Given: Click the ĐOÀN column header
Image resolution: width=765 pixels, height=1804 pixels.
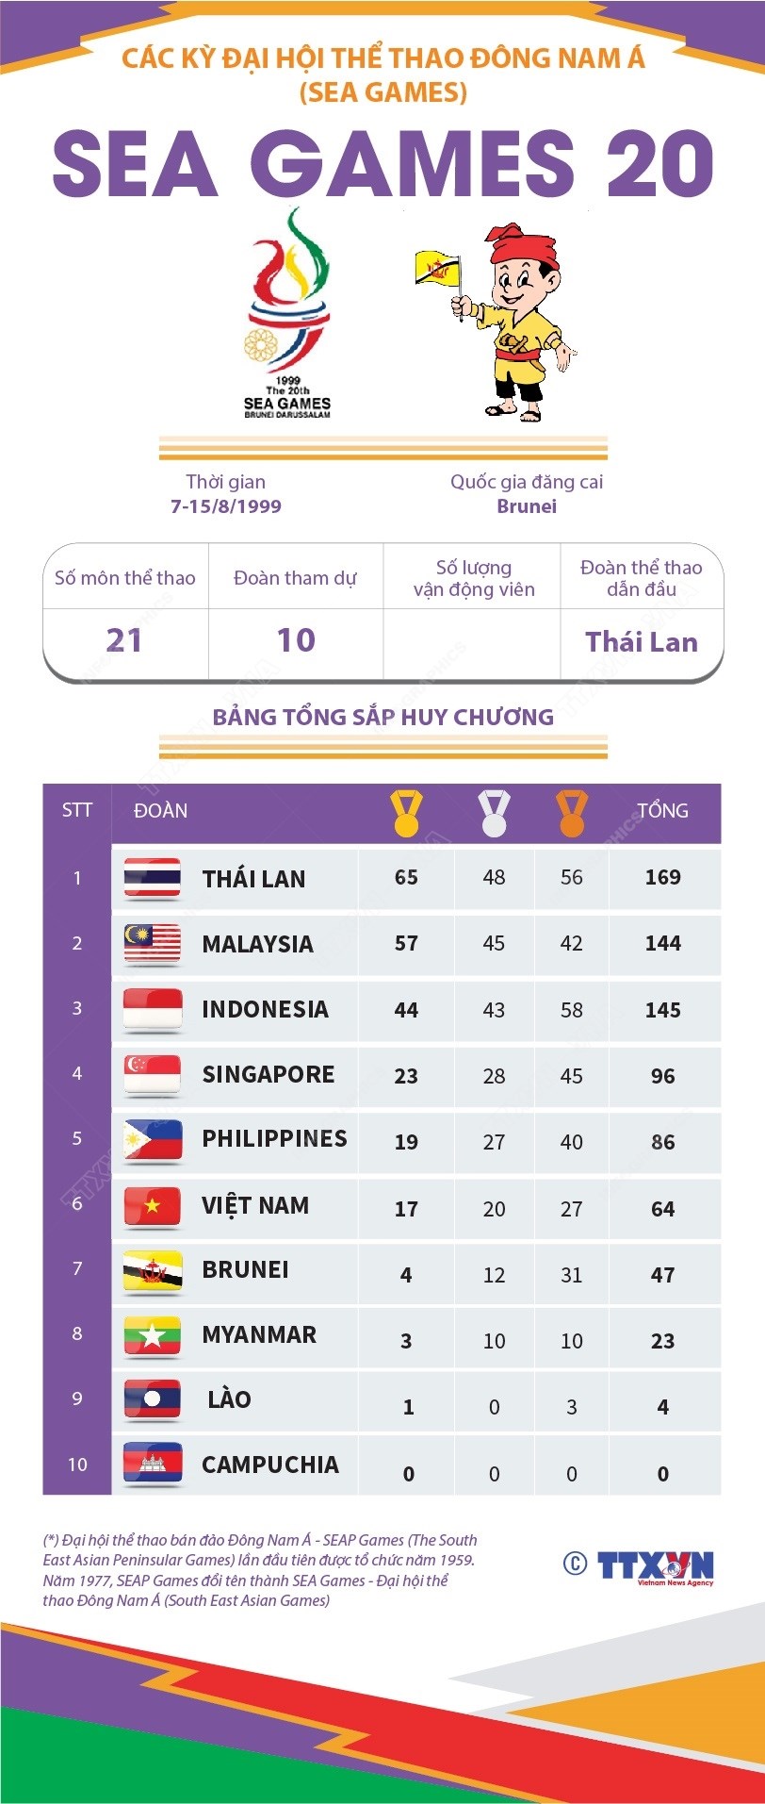Looking at the screenshot, I should (160, 811).
